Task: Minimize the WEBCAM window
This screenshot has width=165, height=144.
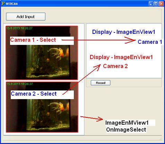Action: [151, 4]
